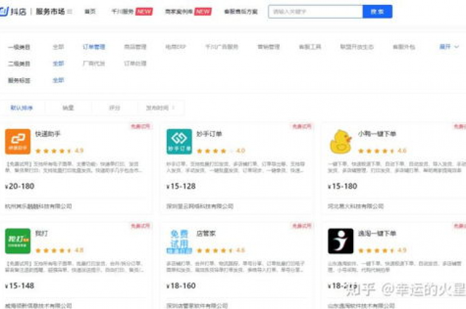
Task: Focus the keyword search input field
Action: click(316, 12)
